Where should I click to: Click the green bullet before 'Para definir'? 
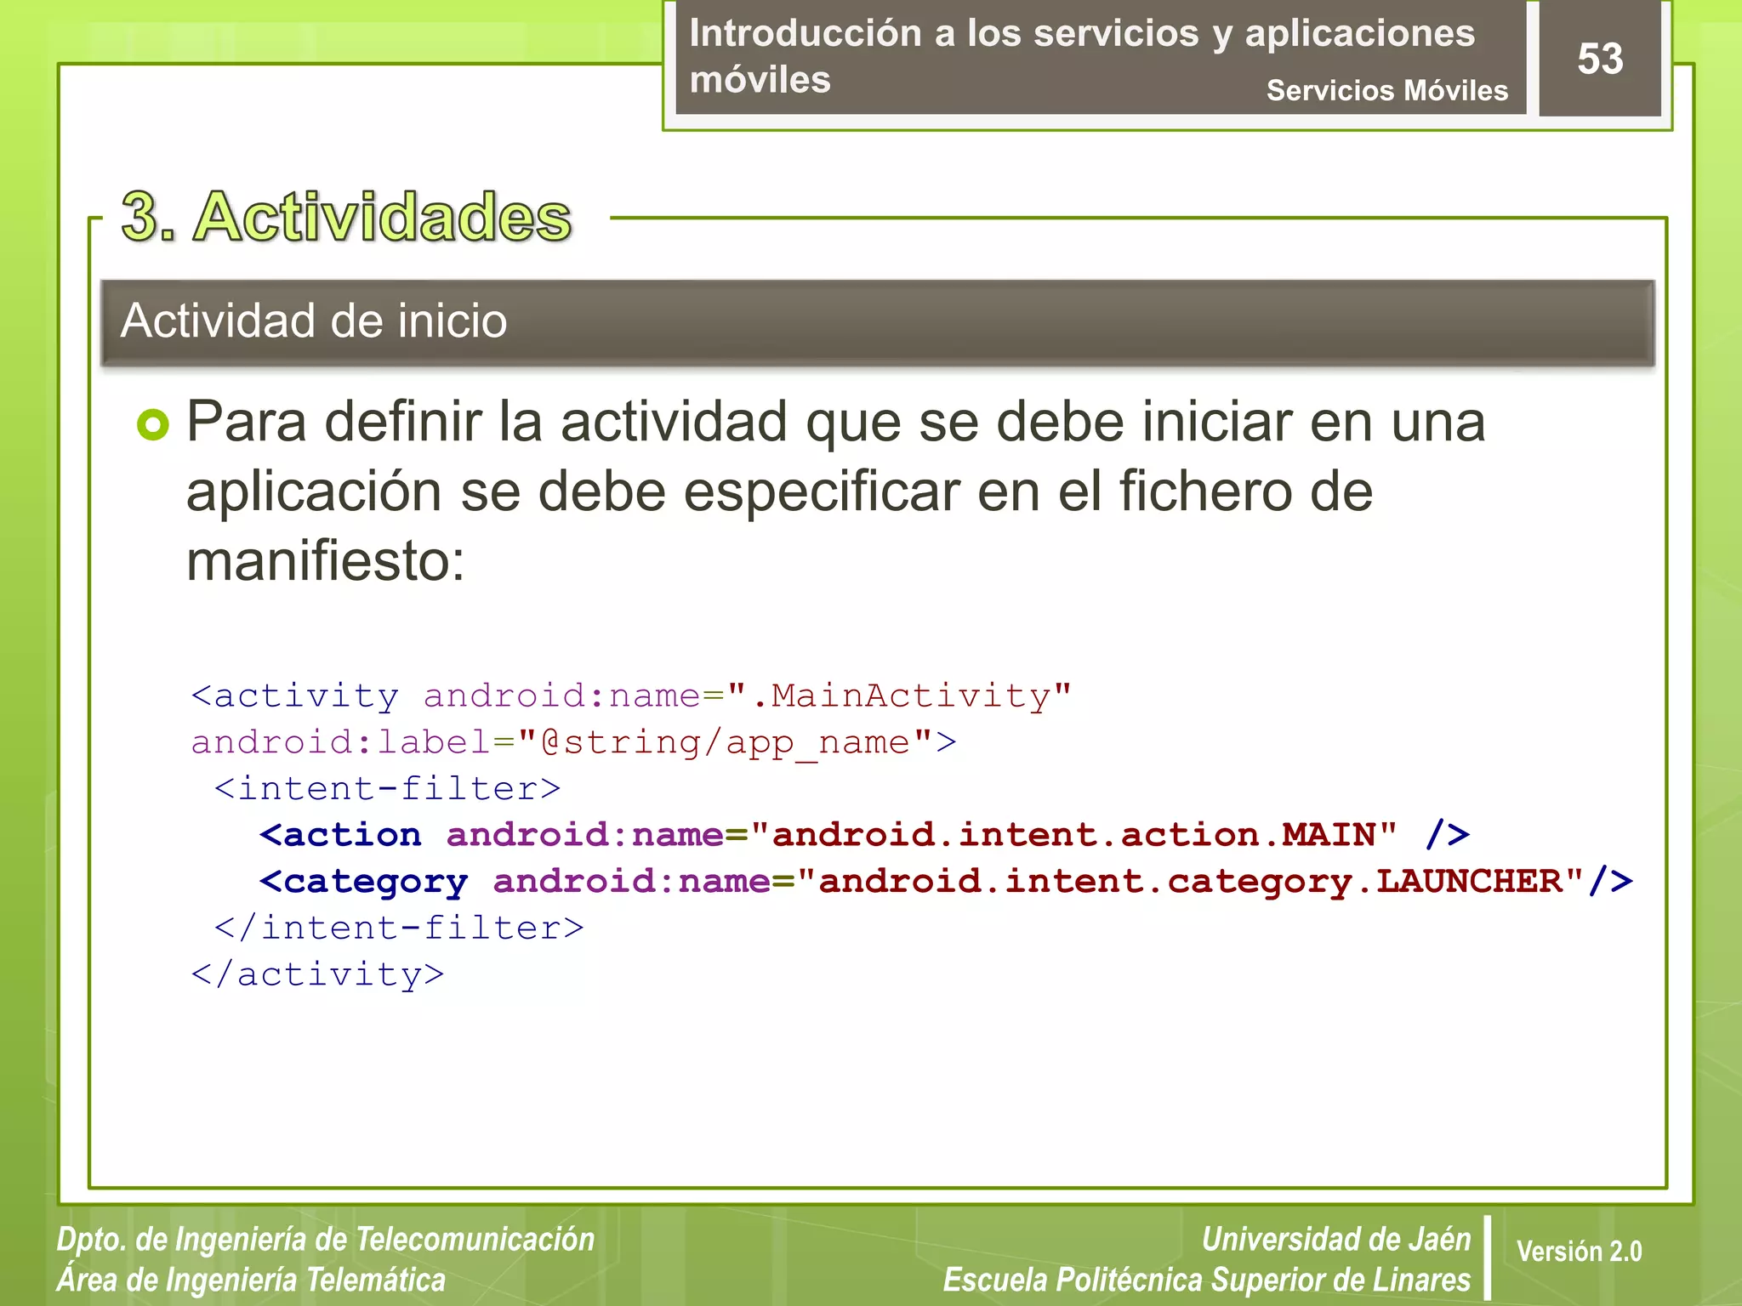pyautogui.click(x=153, y=424)
